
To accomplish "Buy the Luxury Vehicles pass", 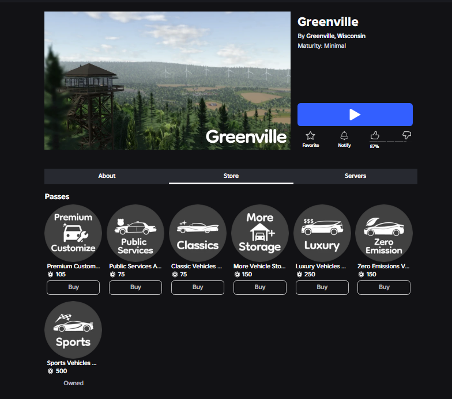I will click(322, 287).
